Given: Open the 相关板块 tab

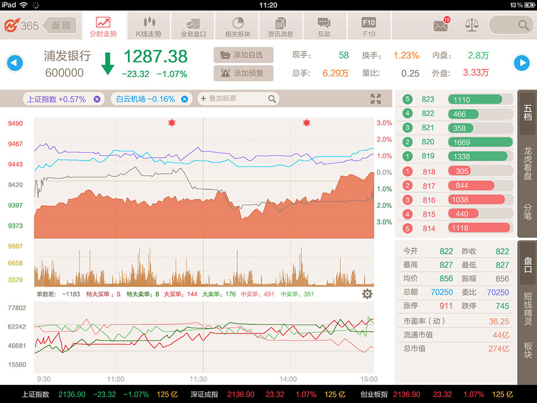Looking at the screenshot, I should (x=237, y=26).
